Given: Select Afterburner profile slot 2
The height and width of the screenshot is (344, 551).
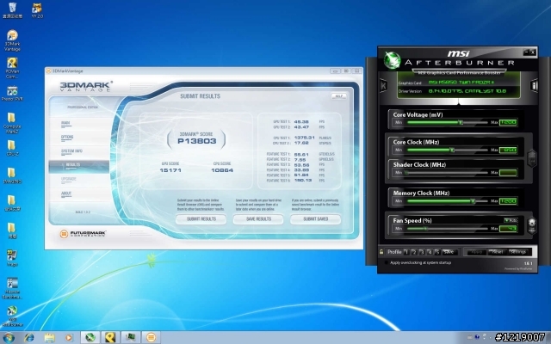Looking at the screenshot, I should pos(414,252).
